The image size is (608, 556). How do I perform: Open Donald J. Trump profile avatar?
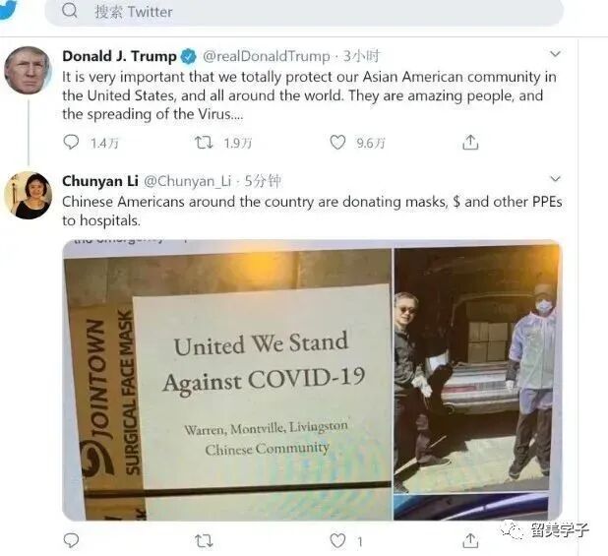coord(28,70)
